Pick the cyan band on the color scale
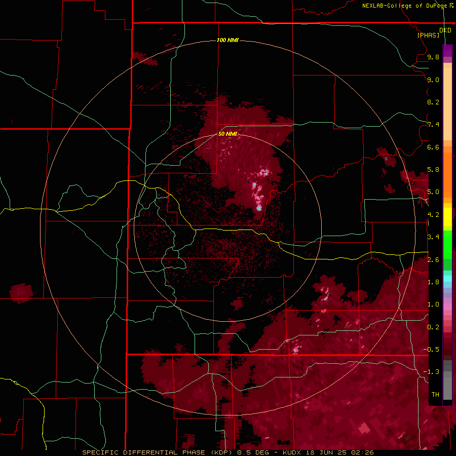 point(447,278)
